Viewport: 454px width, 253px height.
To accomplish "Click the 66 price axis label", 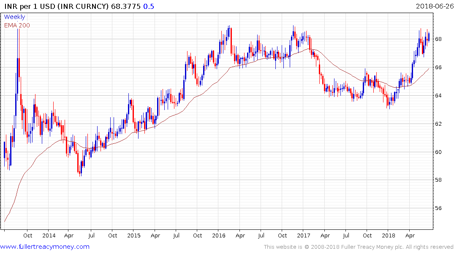I will tap(438, 67).
